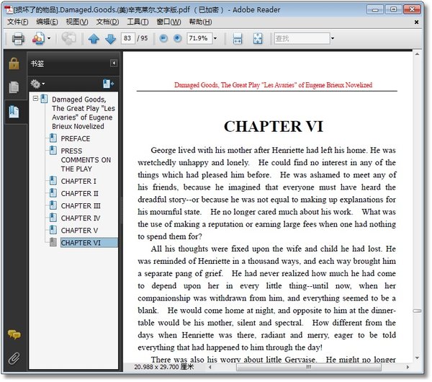The height and width of the screenshot is (382, 432).
Task: Open the 窗口(W) Window menu
Action: click(168, 22)
